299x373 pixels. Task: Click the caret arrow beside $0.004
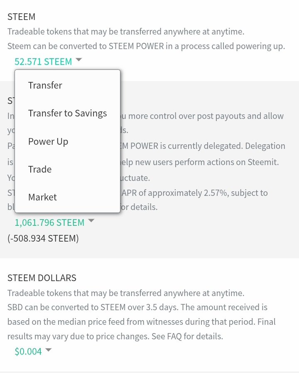point(49,350)
